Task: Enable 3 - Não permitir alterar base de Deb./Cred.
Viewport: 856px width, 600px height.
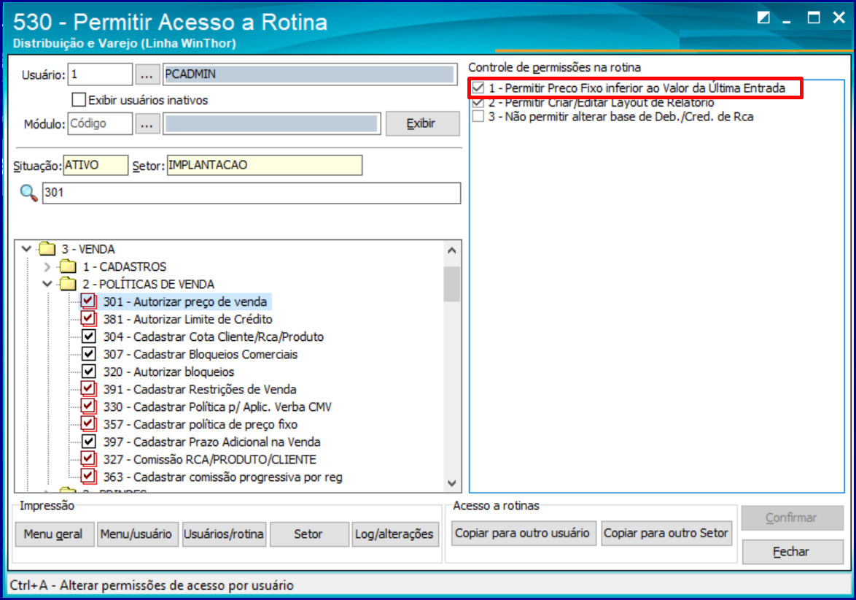Action: [478, 116]
